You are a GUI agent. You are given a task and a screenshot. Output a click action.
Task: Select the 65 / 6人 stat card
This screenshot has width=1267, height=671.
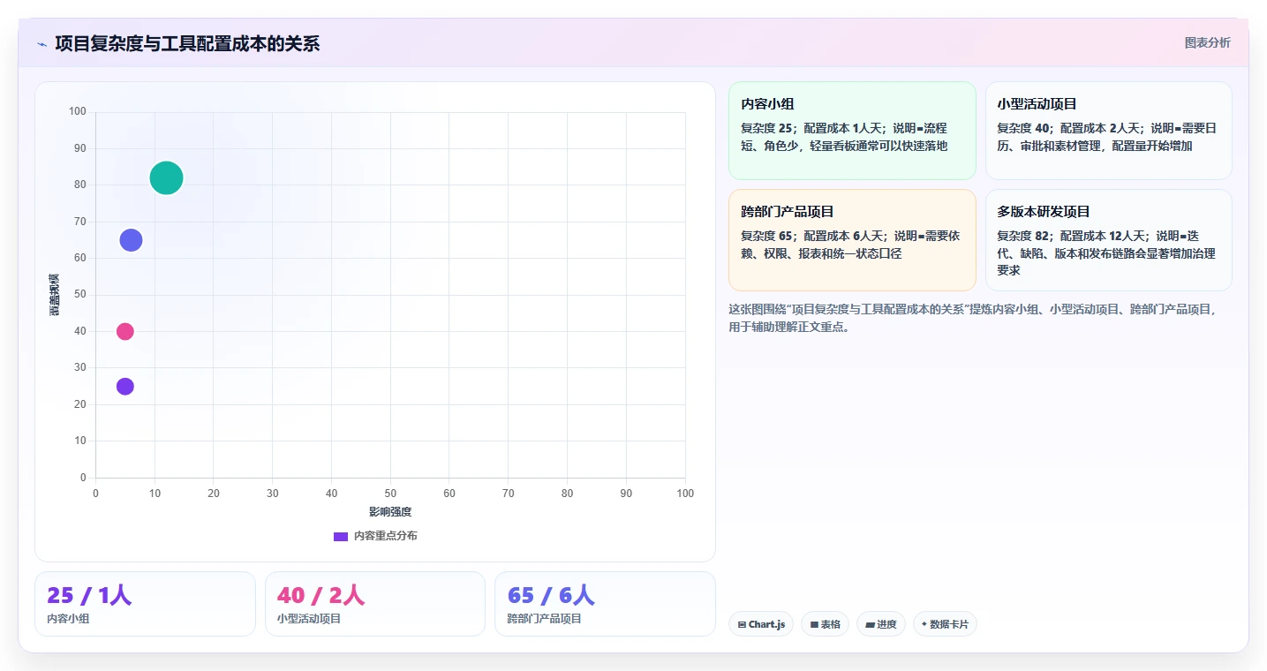(x=605, y=604)
